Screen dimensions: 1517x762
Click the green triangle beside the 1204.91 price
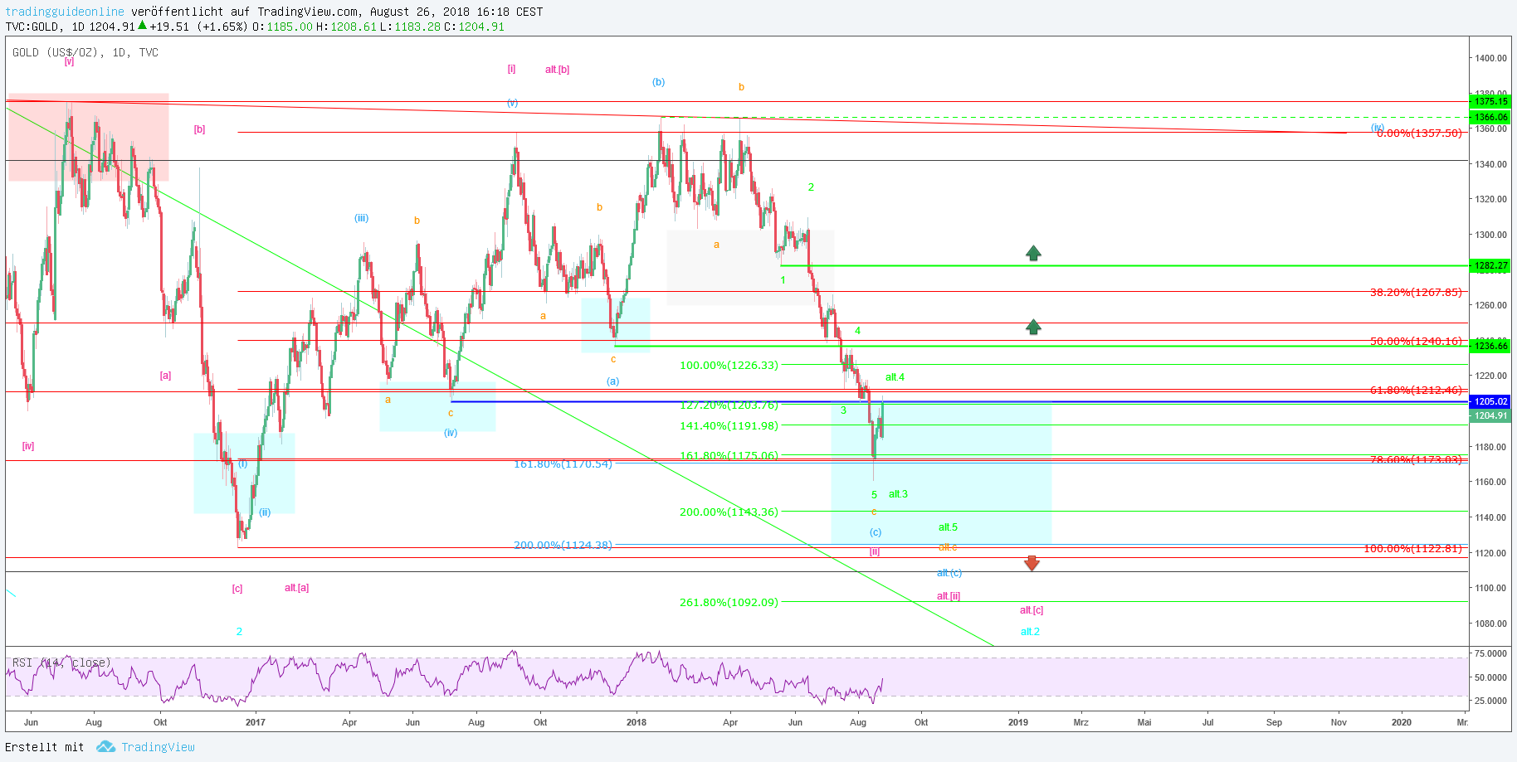tap(143, 26)
